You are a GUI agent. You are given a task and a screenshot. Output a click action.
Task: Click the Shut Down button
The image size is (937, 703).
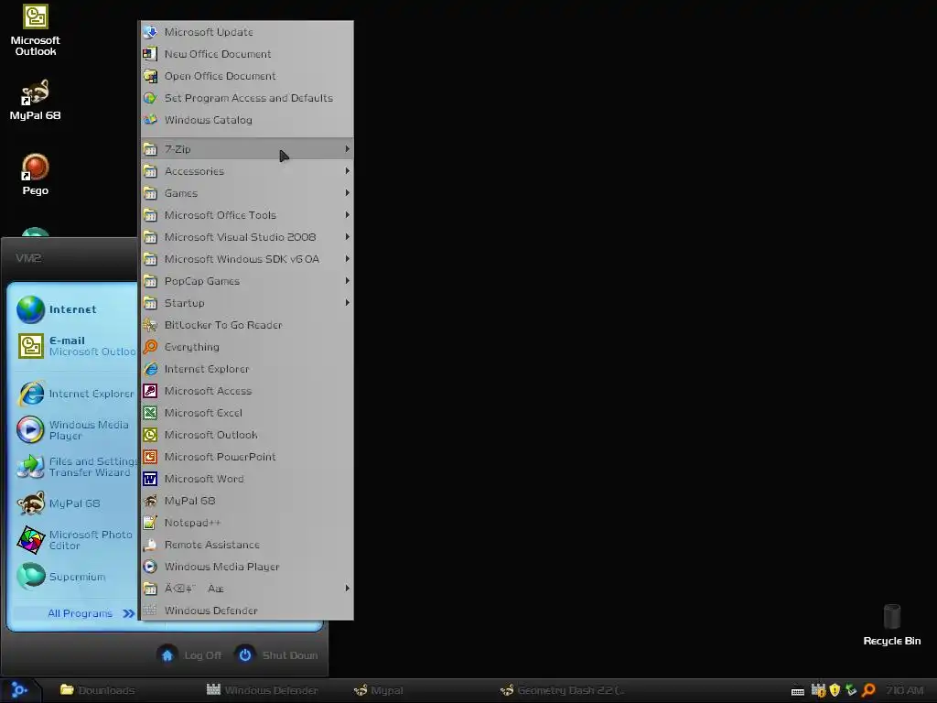[276, 655]
